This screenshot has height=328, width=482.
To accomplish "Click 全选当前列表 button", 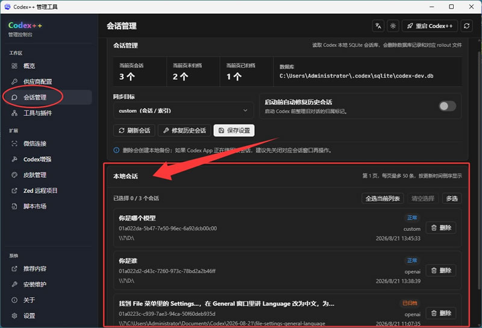I will pyautogui.click(x=383, y=198).
